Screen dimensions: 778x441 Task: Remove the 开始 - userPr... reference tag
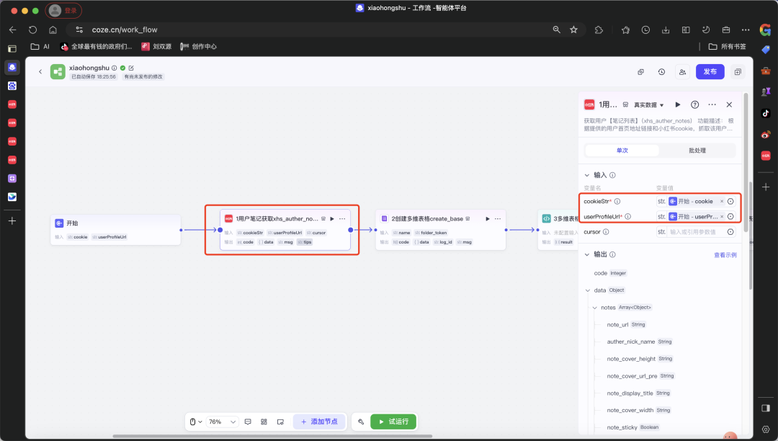pos(721,217)
